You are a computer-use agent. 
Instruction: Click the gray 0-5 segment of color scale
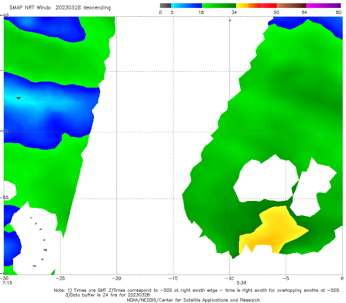click(x=165, y=6)
